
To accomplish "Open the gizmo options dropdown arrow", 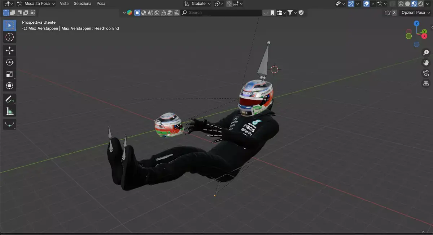I will coord(358,4).
